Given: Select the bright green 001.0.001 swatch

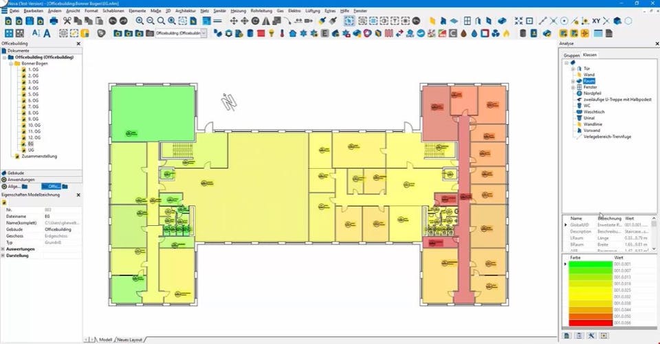Looking at the screenshot, I should tap(591, 264).
